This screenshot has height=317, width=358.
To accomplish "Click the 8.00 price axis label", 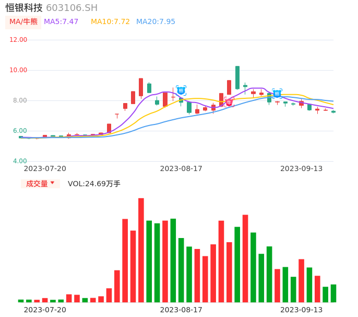I will pyautogui.click(x=20, y=100).
